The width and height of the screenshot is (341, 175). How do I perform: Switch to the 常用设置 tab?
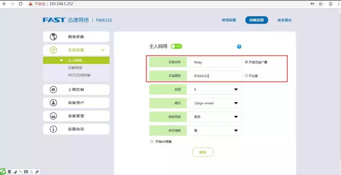[x=229, y=20]
